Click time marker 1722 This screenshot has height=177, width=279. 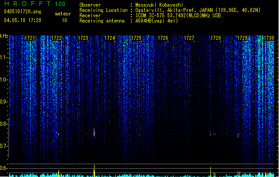pos(56,38)
